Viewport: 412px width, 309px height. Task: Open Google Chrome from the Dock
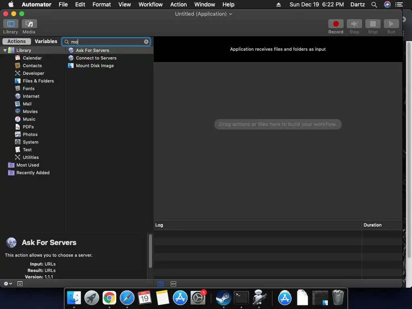pyautogui.click(x=109, y=298)
